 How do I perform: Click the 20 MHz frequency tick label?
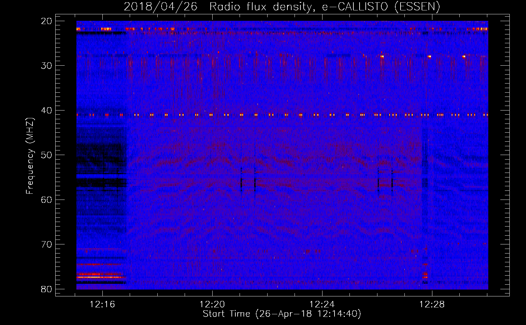pos(46,21)
